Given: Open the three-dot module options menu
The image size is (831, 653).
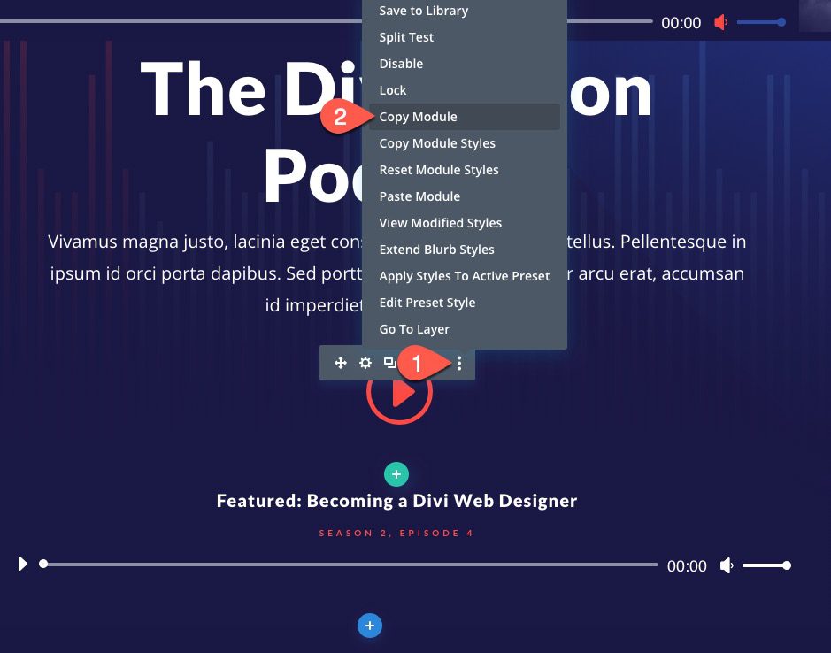Looking at the screenshot, I should coord(458,363).
